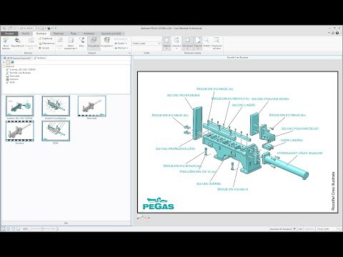Image resolution: width=343 pixels, height=257 pixels.
Task: Select the BOM illustration thumbnail
Action: pyautogui.click(x=56, y=131)
